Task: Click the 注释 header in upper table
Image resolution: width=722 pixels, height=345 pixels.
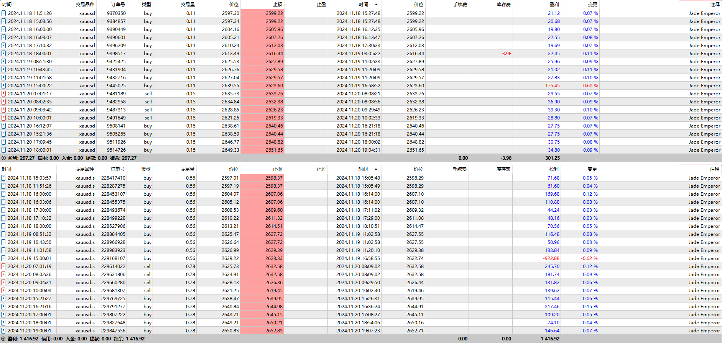Action: coord(715,5)
